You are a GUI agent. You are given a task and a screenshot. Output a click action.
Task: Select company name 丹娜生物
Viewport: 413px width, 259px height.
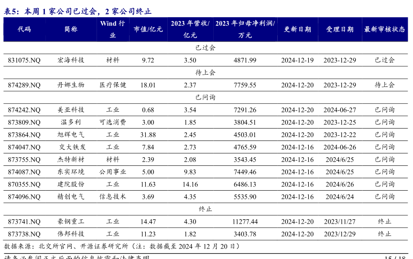[71, 85]
